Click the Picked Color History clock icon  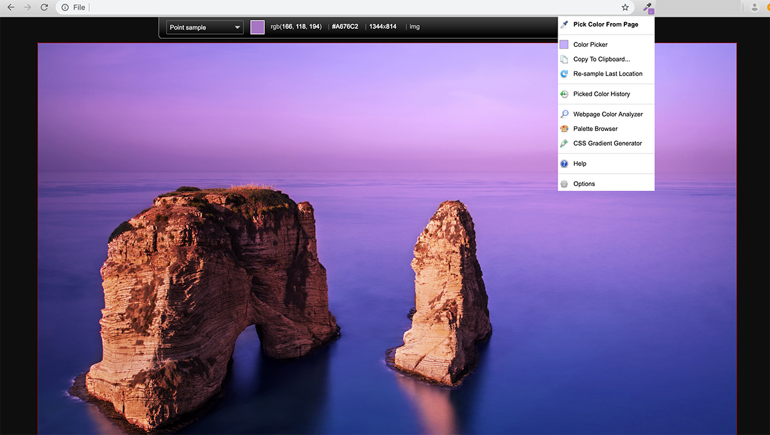point(565,94)
